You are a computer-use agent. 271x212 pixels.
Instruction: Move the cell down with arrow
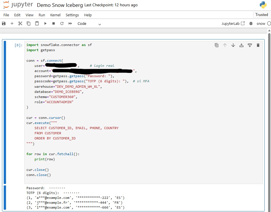[x=233, y=45]
